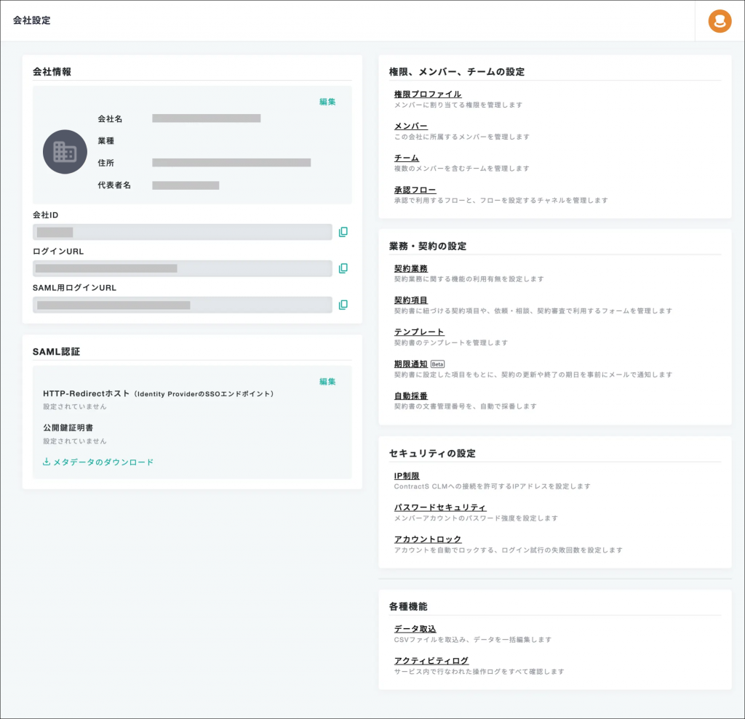Open 承認フロー settings
This screenshot has width=745, height=719.
pyautogui.click(x=415, y=190)
